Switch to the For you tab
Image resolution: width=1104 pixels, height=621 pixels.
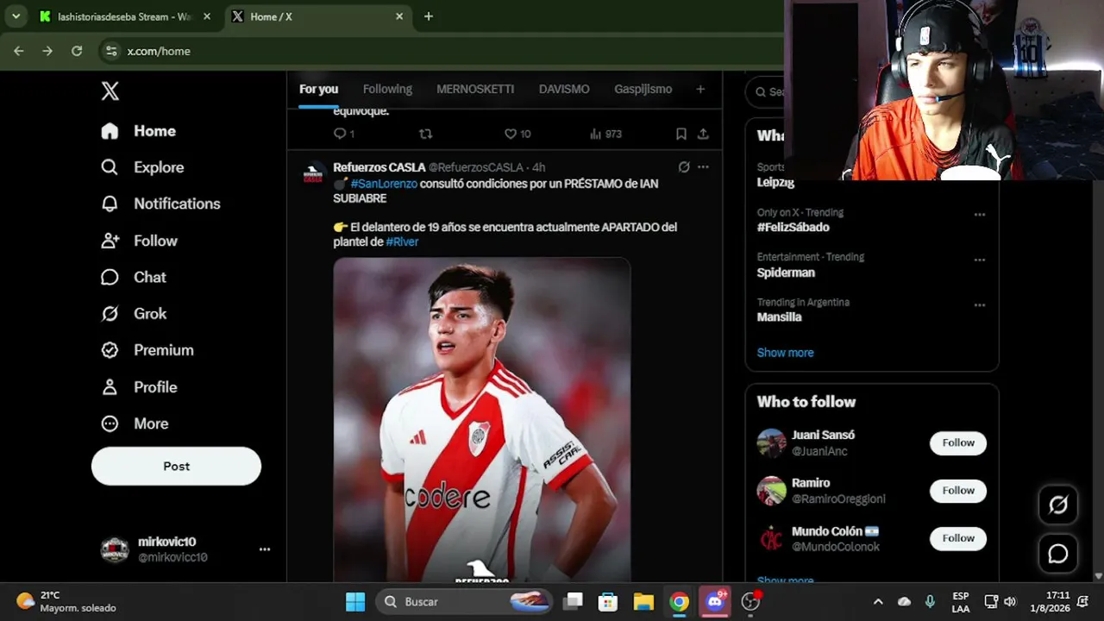pyautogui.click(x=318, y=89)
